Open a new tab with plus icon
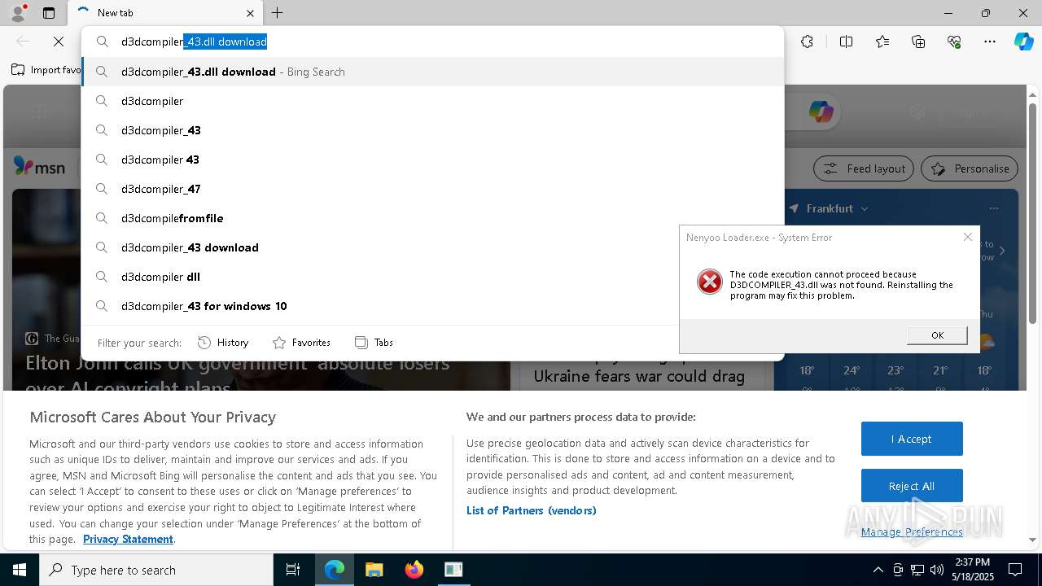 tap(278, 13)
